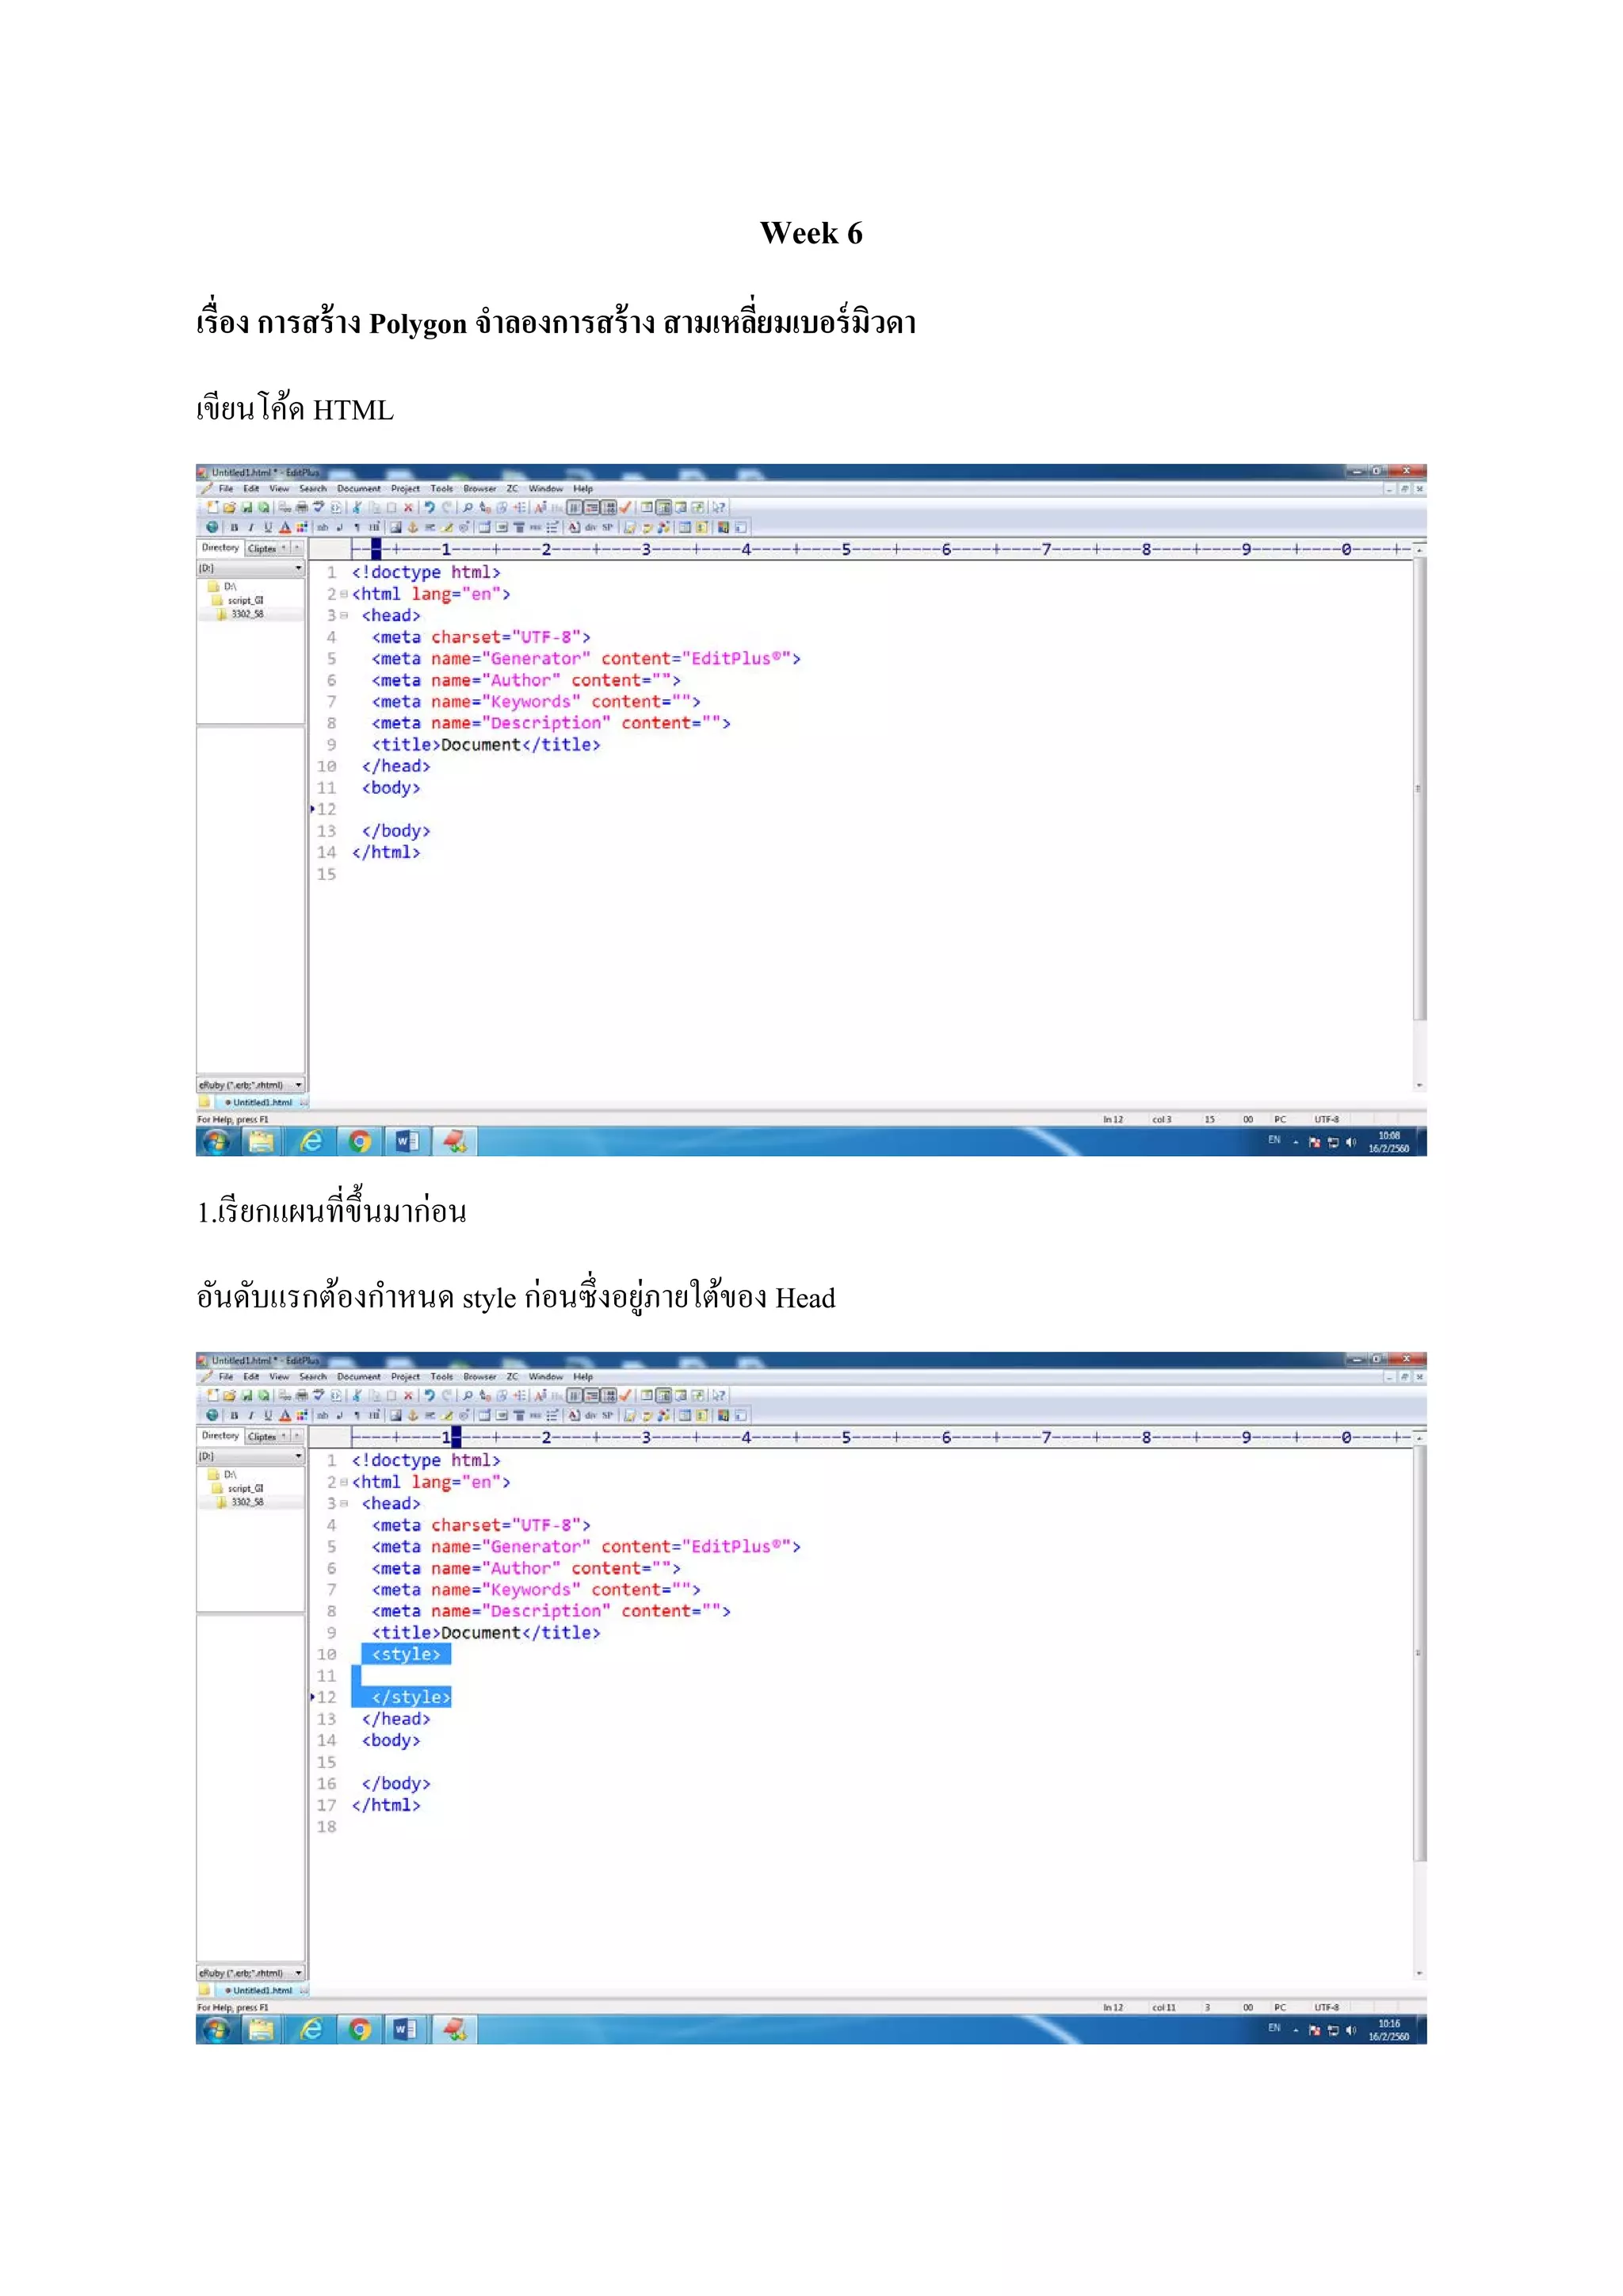Click Undo arrow in style-tag EditPlus screenshot
This screenshot has height=2296, width=1623.
(x=430, y=1396)
